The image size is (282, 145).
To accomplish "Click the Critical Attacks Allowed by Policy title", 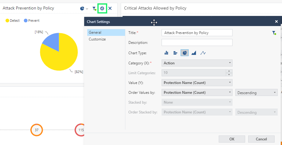I will click(155, 8).
